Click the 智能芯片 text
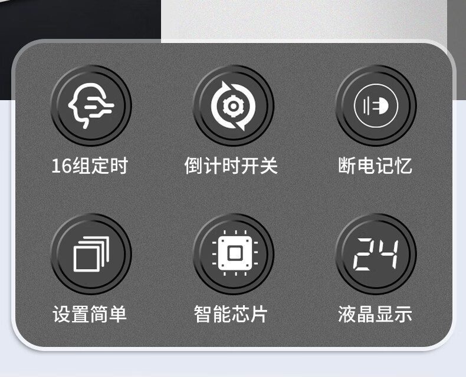 click(231, 314)
